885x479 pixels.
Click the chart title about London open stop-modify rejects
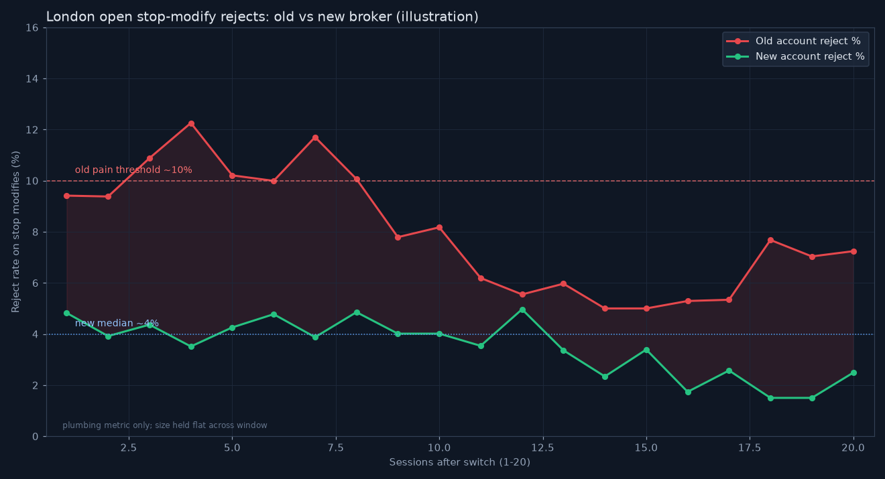(262, 17)
